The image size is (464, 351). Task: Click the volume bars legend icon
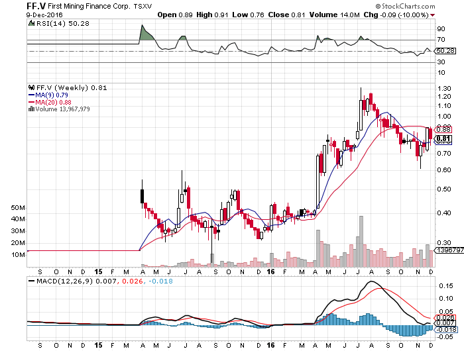pyautogui.click(x=31, y=109)
